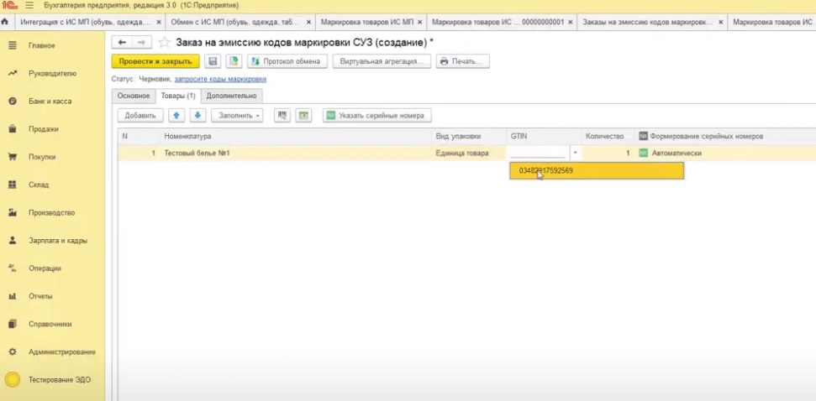816x401 pixels.
Task: Move row up with the up arrow
Action: coord(176,115)
